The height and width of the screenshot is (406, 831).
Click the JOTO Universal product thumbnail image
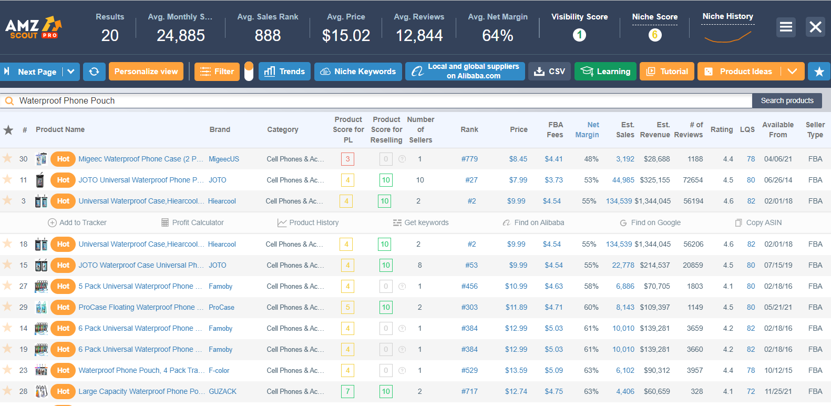tap(40, 180)
